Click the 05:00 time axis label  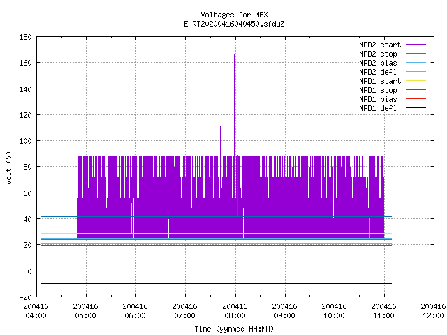point(85,315)
